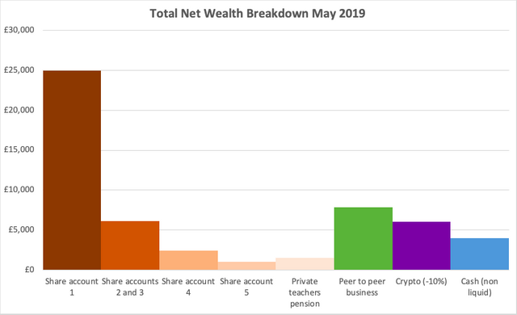
Task: Select the green Peer to peer bar
Action: 364,238
